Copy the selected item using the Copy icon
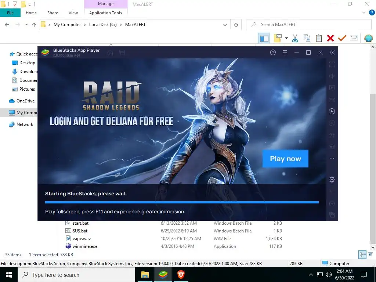This screenshot has width=376, height=282. (x=307, y=38)
